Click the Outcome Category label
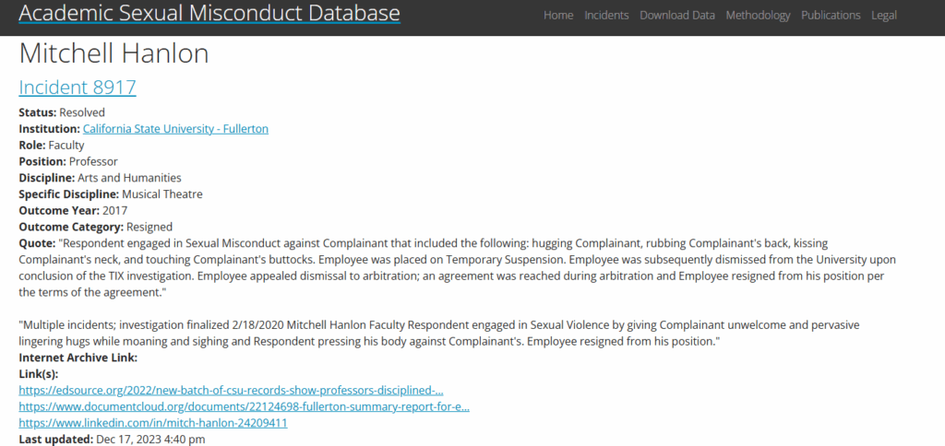The width and height of the screenshot is (945, 446). click(71, 227)
